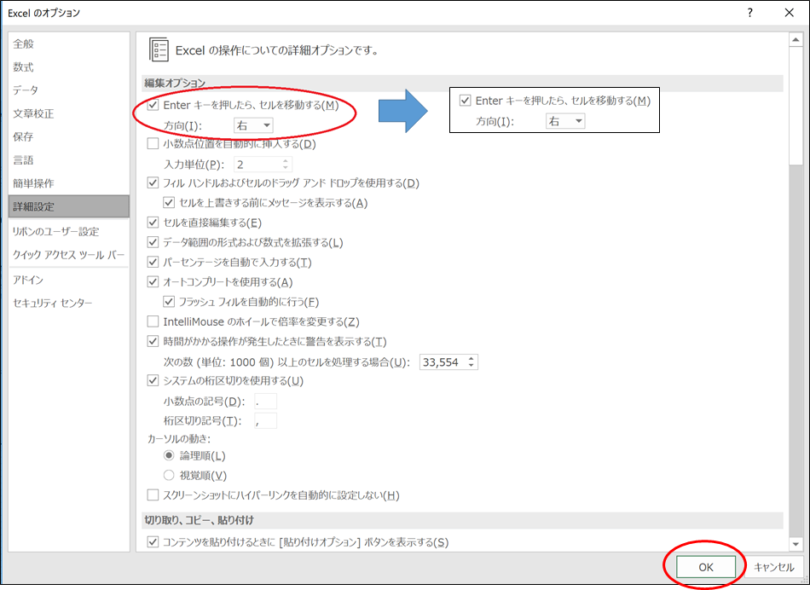Viewport: 810px width, 590px height.
Task: Select the 視覚順 radio button
Action: [x=169, y=475]
